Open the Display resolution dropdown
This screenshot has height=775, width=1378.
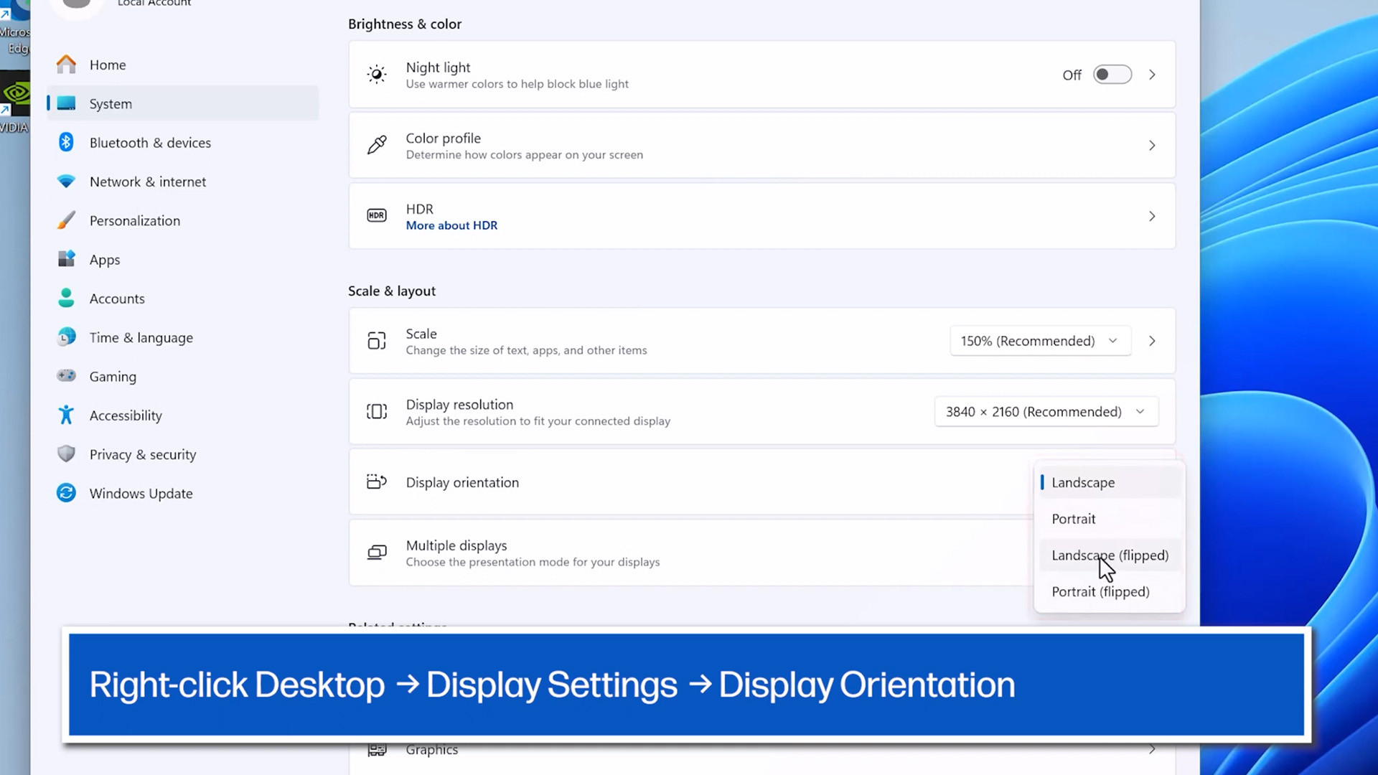[1046, 411]
